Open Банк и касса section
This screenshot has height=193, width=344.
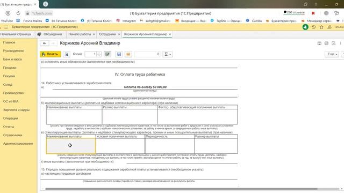(12, 60)
